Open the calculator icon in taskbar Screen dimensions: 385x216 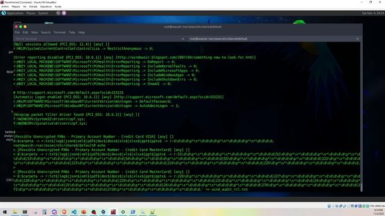tap(45, 212)
